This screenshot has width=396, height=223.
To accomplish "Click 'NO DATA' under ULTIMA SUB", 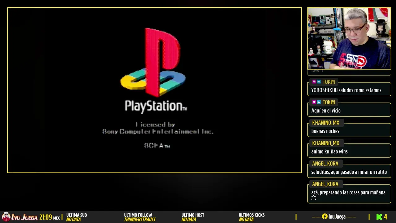I will pyautogui.click(x=73, y=220).
